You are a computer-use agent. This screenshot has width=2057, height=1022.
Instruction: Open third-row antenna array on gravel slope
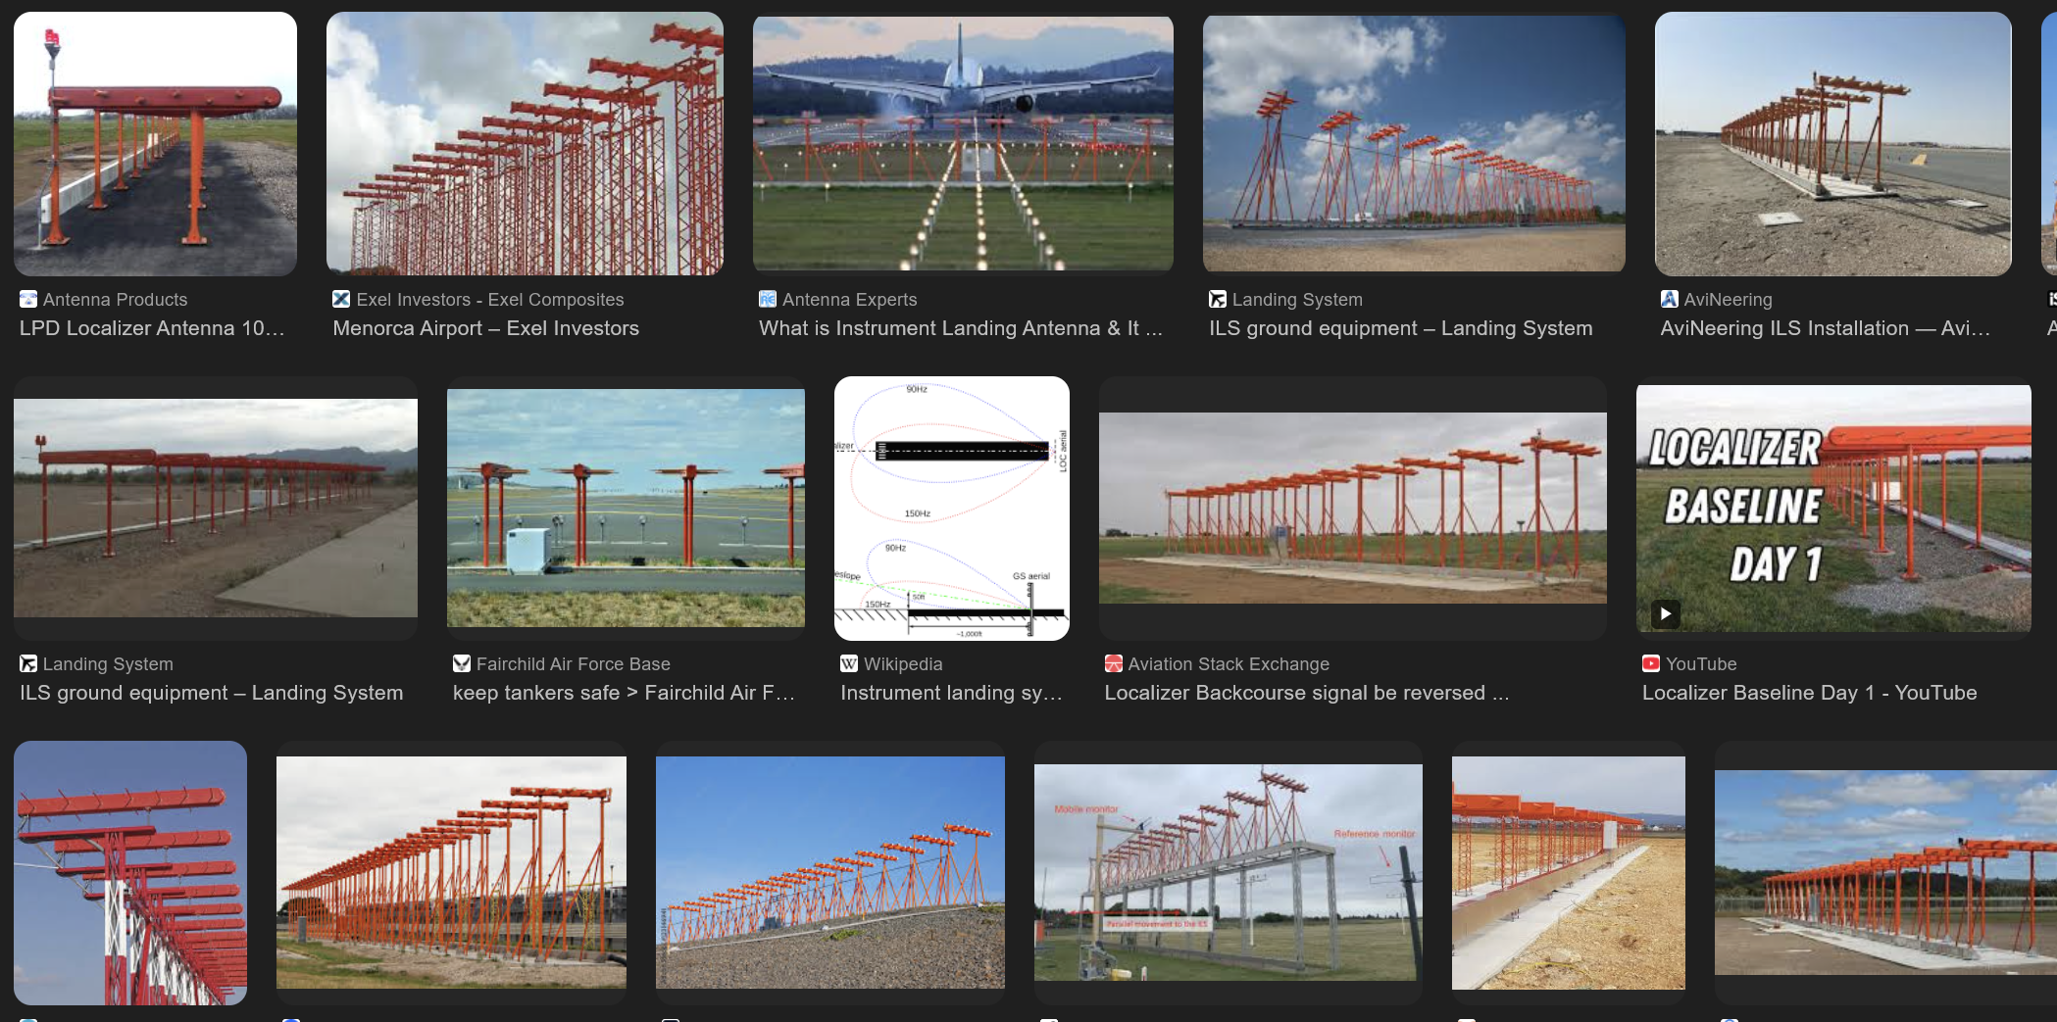(x=830, y=873)
